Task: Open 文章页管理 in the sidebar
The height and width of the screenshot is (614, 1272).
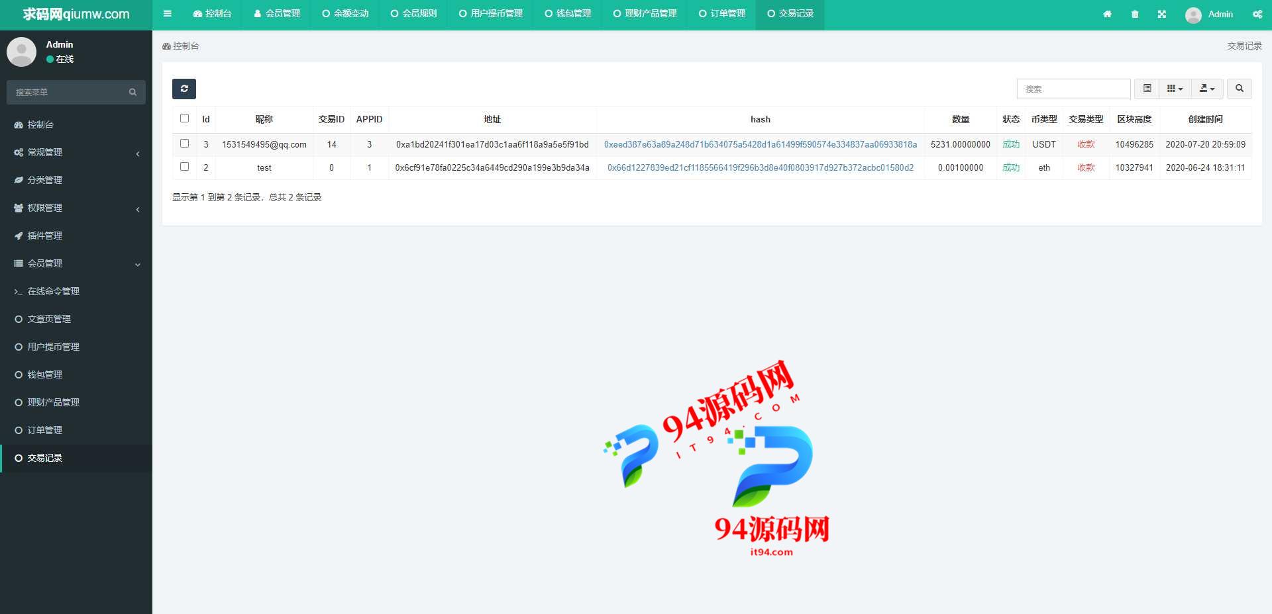Action: 76,319
